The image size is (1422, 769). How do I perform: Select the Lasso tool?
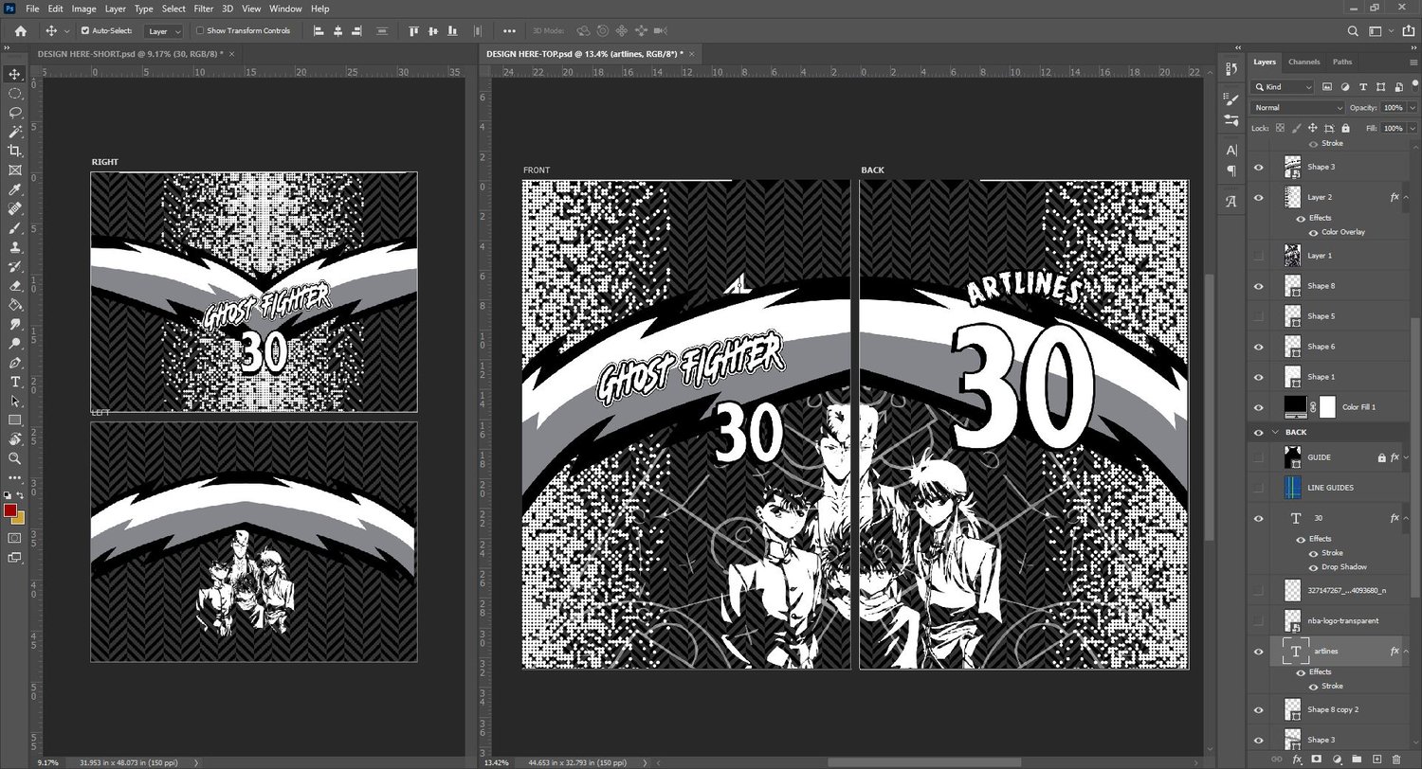(14, 112)
